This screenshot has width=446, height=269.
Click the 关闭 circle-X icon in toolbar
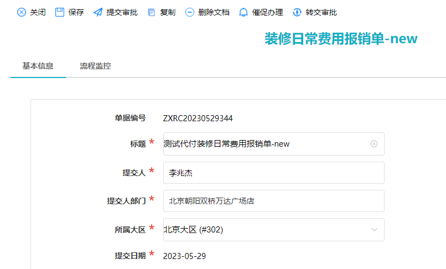[22, 12]
